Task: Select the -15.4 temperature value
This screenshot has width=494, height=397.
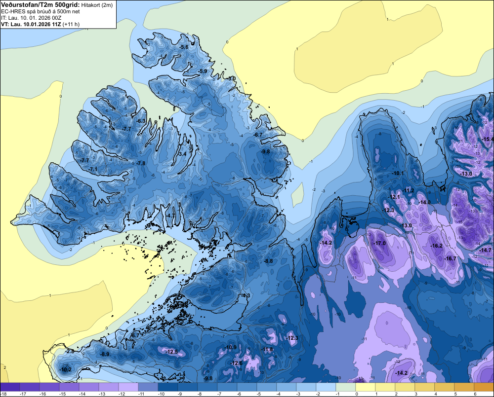Action: point(488,139)
